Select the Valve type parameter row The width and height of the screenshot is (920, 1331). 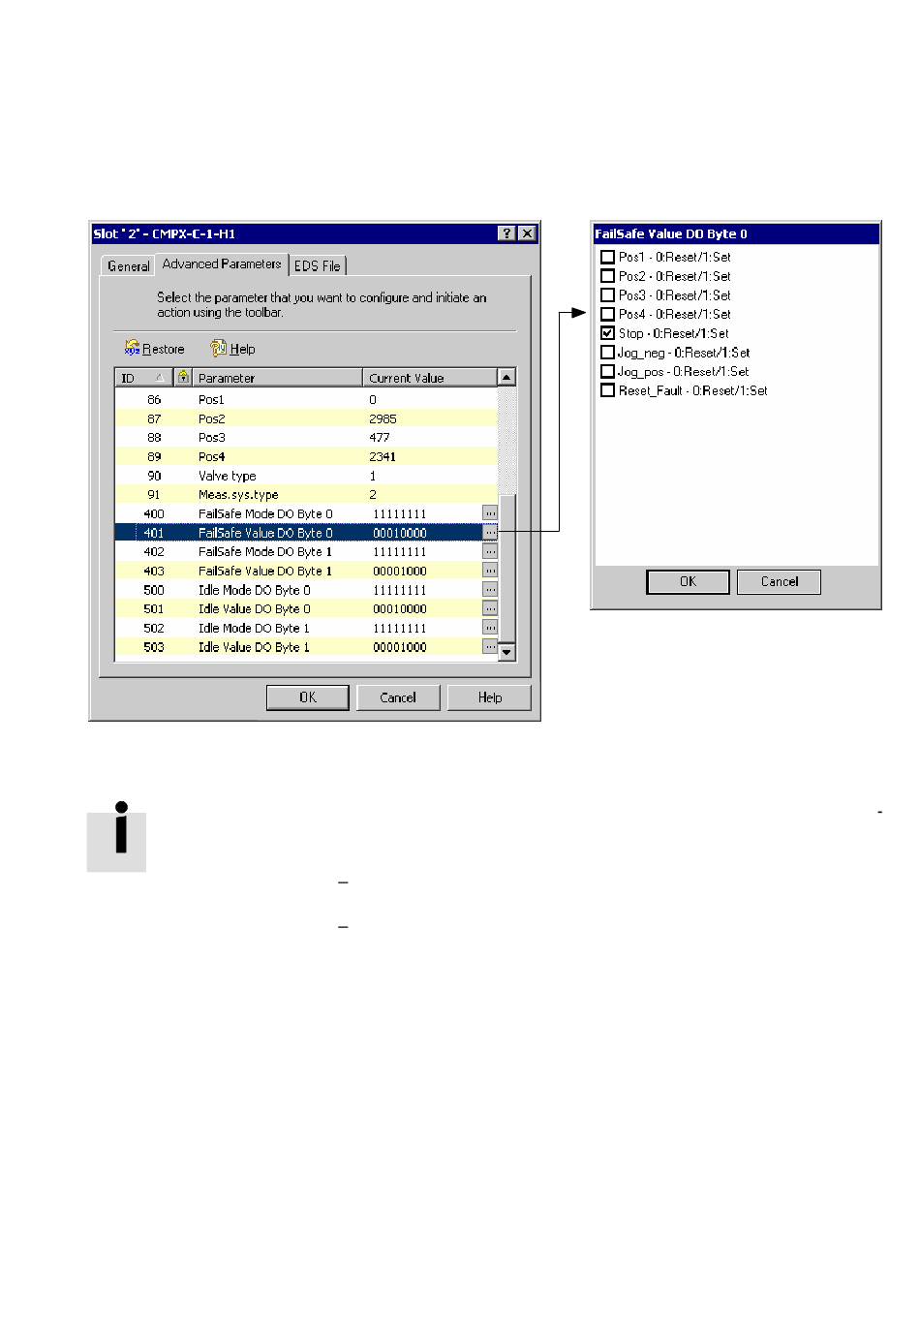click(306, 476)
